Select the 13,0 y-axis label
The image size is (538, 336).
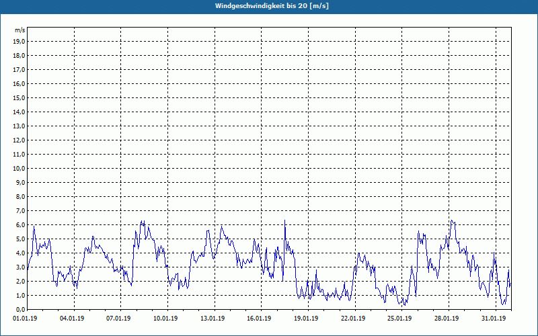[19, 126]
